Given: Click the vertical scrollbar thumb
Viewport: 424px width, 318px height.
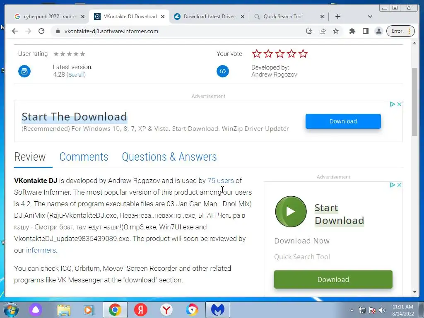Looking at the screenshot, I should (x=415, y=102).
